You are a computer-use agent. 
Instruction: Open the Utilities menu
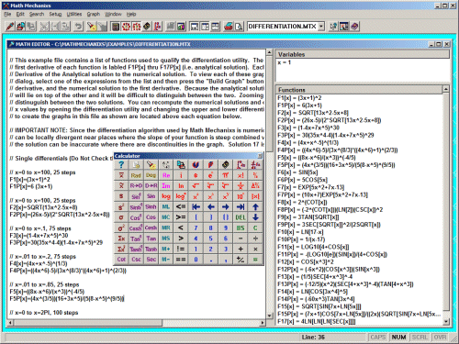[x=74, y=14]
